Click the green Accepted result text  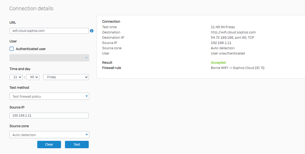[218, 62]
